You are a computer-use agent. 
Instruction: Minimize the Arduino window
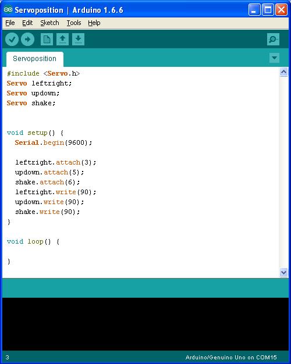click(254, 10)
